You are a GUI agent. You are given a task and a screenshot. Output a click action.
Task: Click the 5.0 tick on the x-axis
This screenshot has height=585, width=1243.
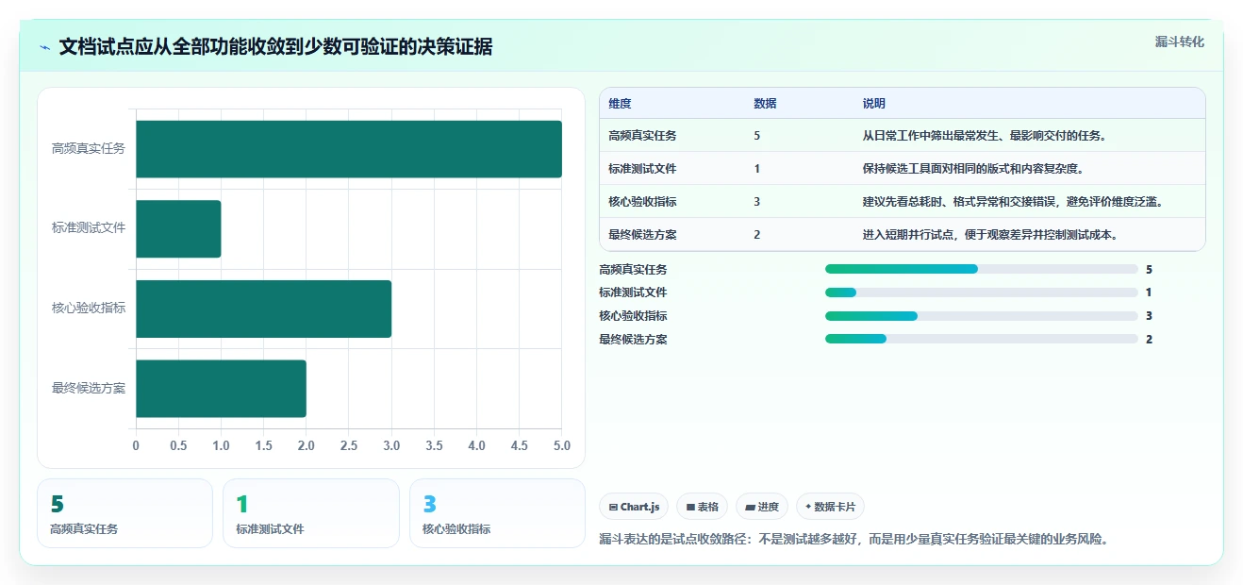point(561,446)
